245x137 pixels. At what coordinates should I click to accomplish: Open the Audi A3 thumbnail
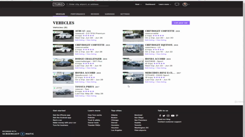pyautogui.click(x=63, y=36)
